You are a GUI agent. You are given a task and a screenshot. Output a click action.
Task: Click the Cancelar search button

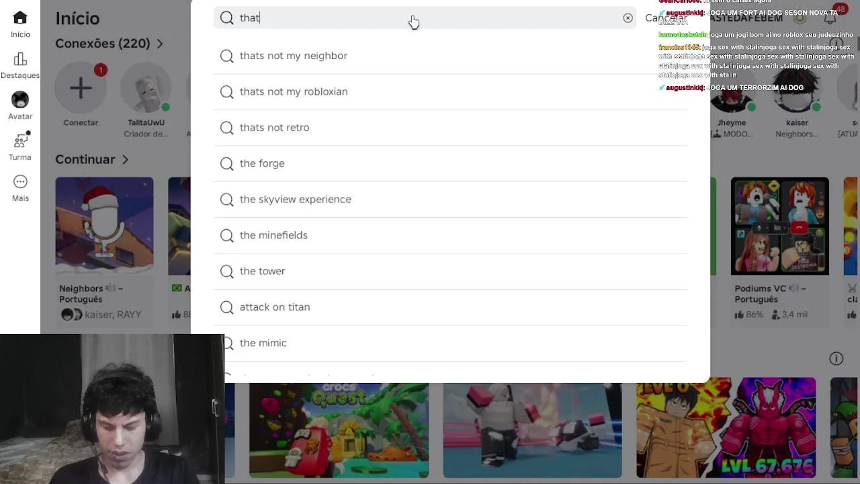click(666, 18)
